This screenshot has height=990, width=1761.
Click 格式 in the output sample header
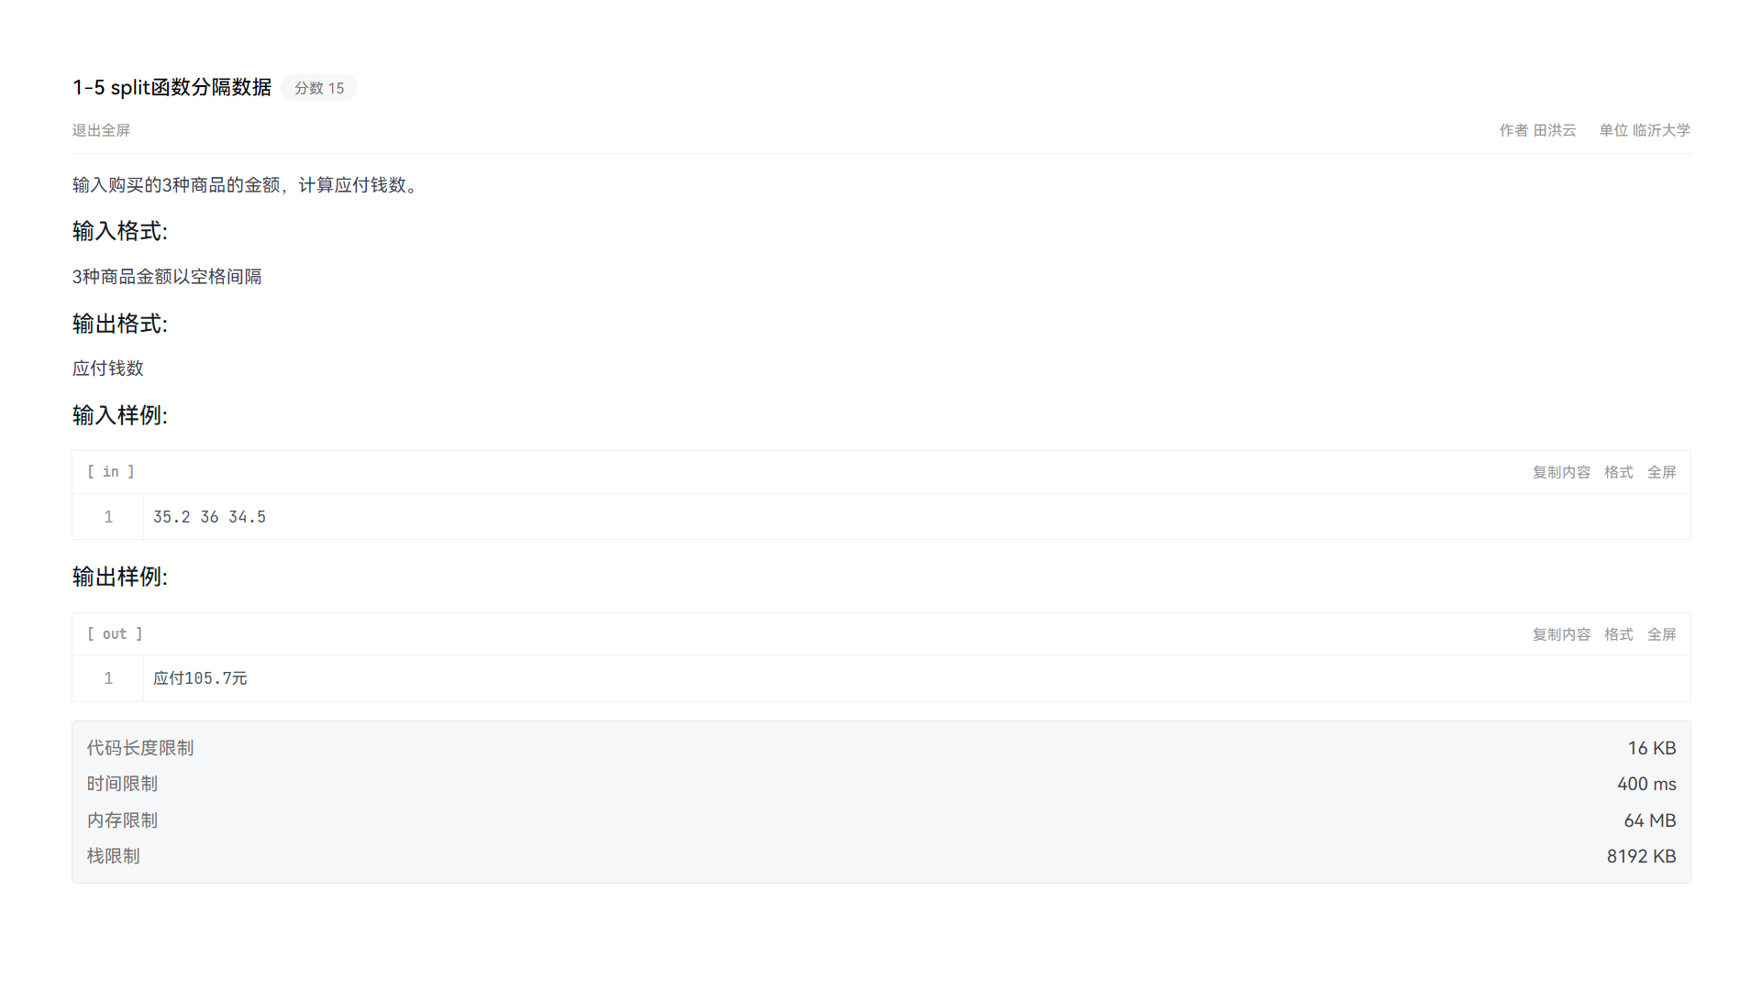(x=1618, y=634)
